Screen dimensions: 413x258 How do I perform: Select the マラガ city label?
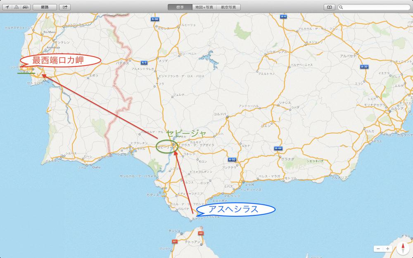point(249,185)
